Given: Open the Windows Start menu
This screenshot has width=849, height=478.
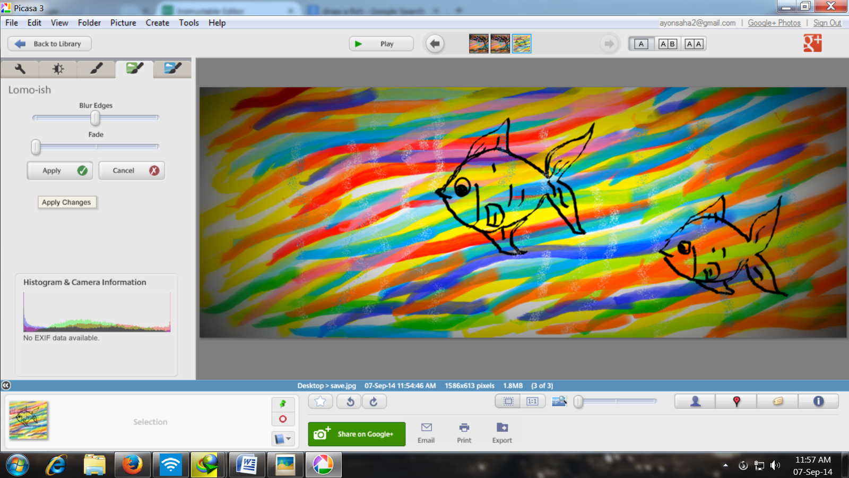Looking at the screenshot, I should [x=18, y=465].
